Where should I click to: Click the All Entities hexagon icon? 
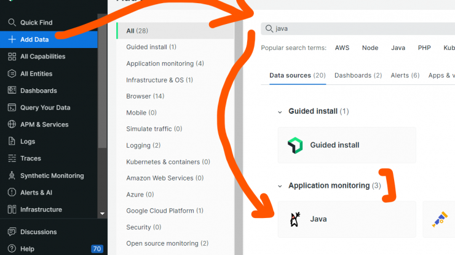(x=12, y=73)
